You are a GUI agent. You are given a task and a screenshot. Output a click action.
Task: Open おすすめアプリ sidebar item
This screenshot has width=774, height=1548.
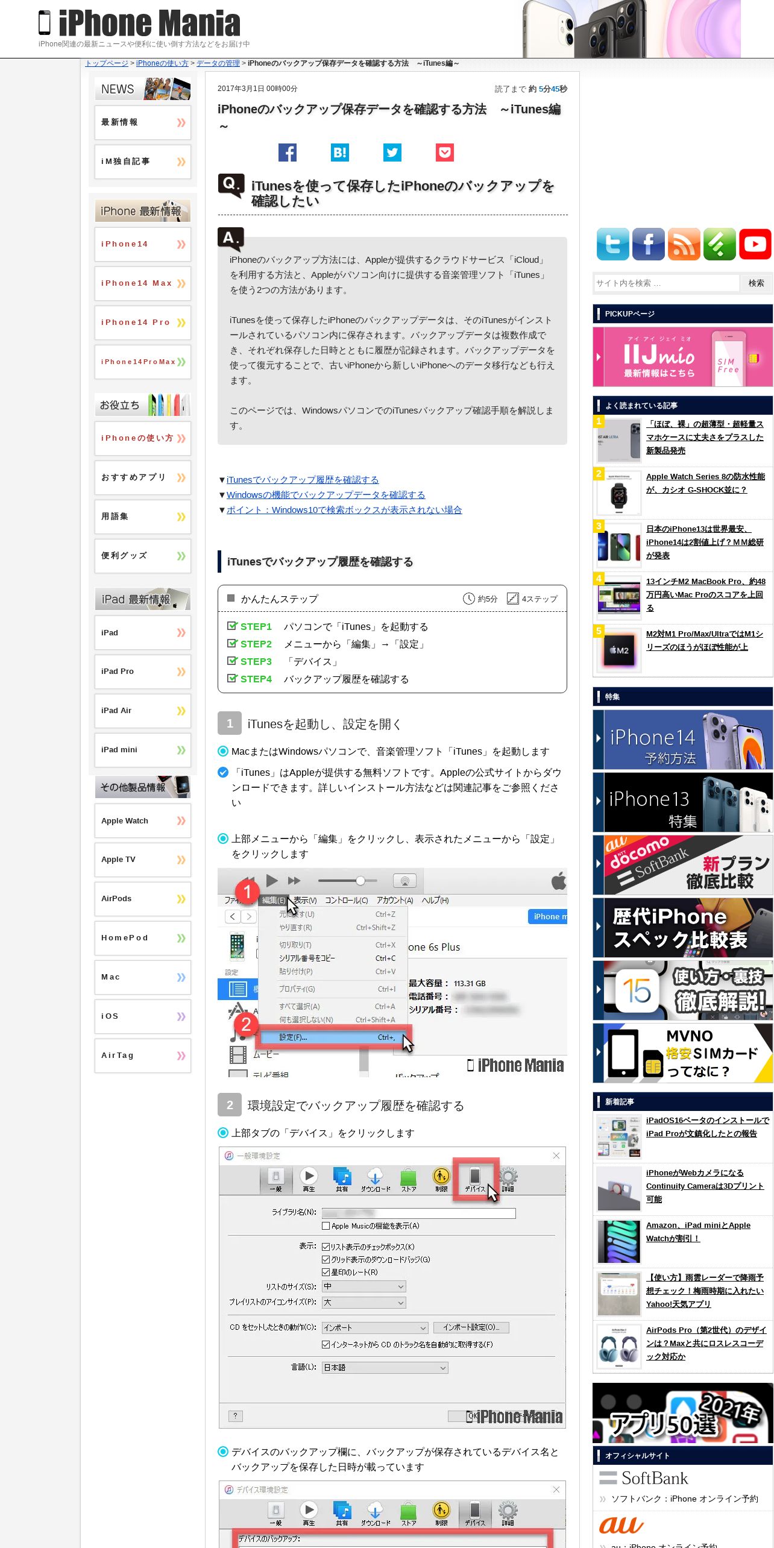click(143, 477)
